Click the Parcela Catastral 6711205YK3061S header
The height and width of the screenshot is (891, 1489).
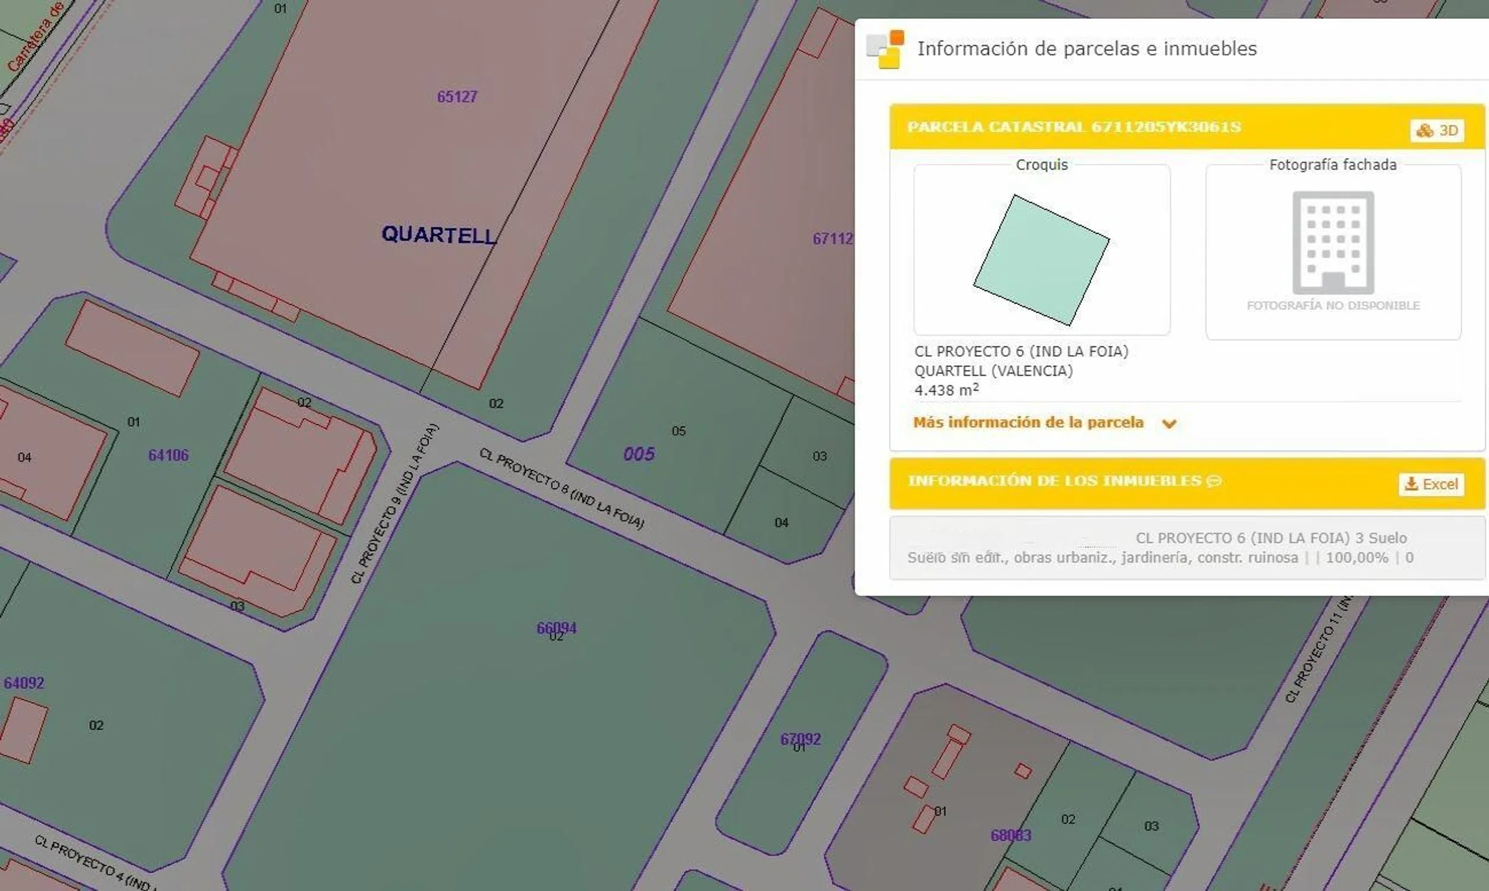(1074, 127)
